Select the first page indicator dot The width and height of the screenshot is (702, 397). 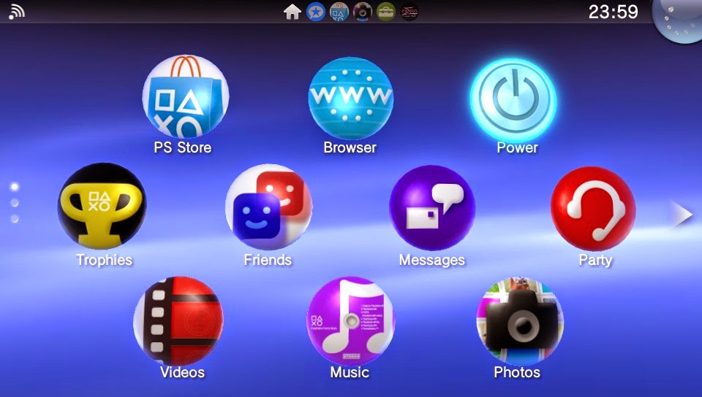(x=15, y=186)
